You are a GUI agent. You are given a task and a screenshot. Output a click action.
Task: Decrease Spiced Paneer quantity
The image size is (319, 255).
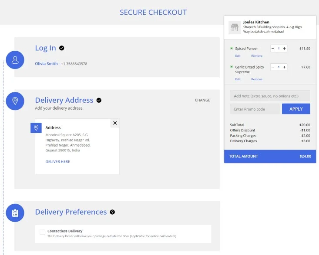point(273,49)
